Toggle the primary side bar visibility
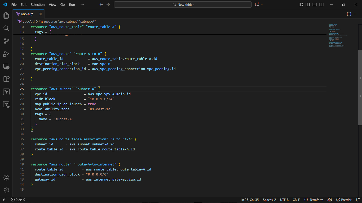This screenshot has height=203, width=362. tap(308, 4)
